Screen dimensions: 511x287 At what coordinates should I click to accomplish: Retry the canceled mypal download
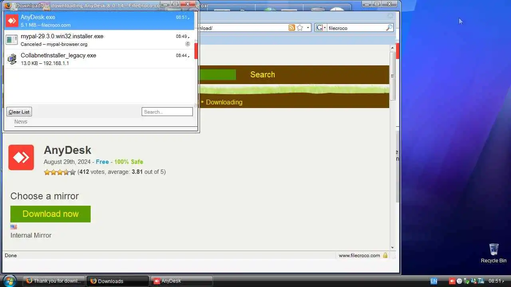188,44
